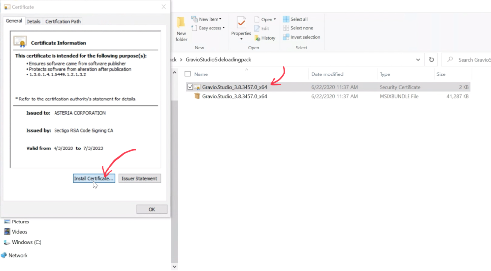Viewport: 491px width, 271px height.
Task: Click the security certificate file icon
Action: coord(197,87)
